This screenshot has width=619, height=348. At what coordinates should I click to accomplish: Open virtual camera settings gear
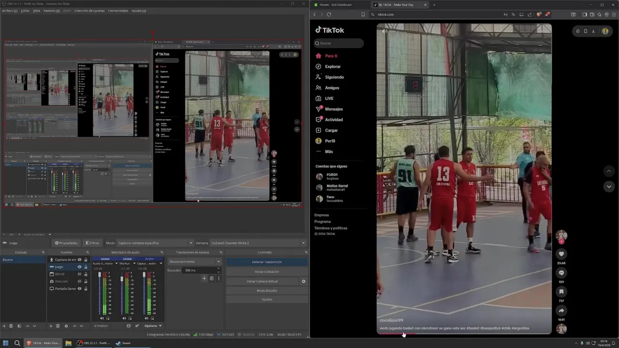pyautogui.click(x=304, y=281)
